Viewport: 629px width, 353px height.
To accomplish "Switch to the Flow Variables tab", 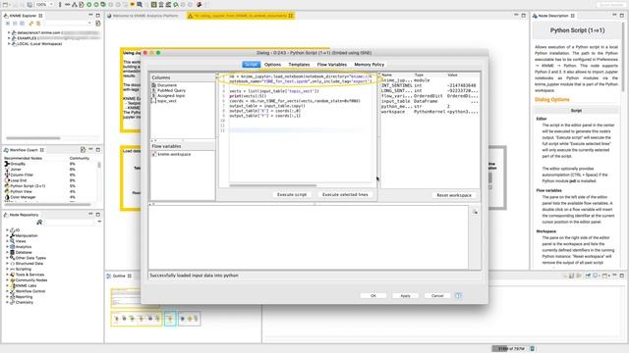I will (332, 65).
